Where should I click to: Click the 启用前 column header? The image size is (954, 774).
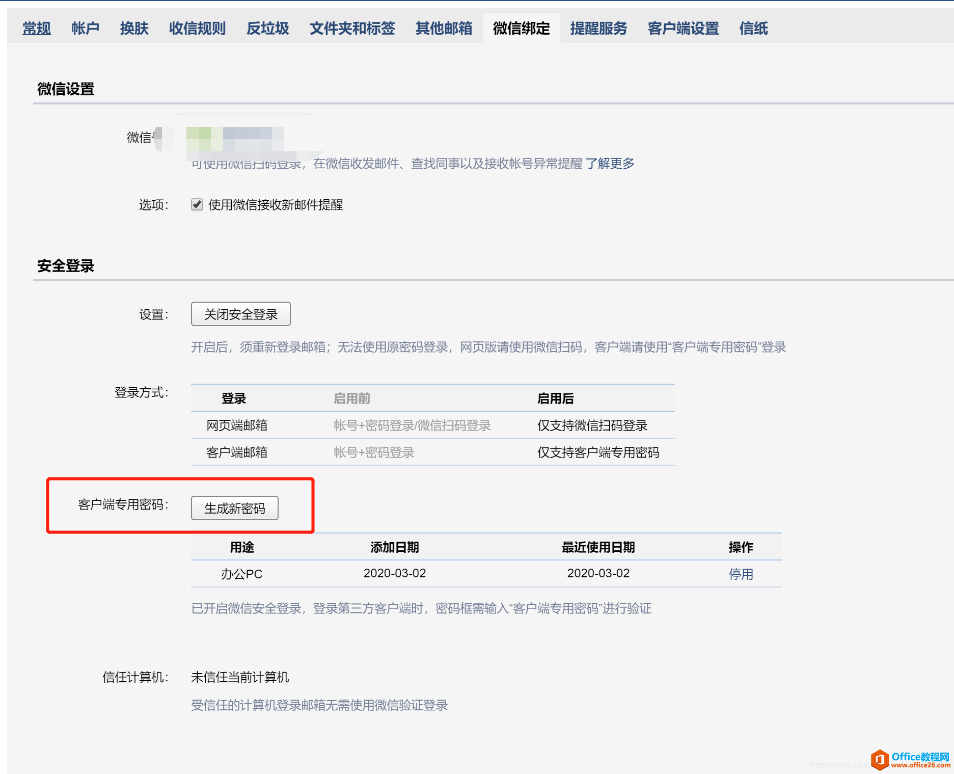click(x=352, y=398)
